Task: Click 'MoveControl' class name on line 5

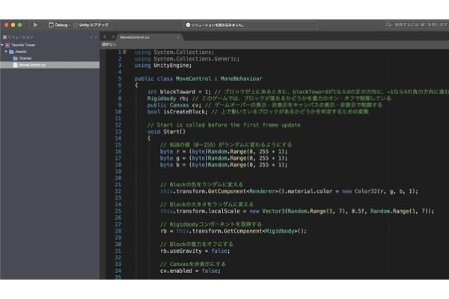Action: [193, 78]
